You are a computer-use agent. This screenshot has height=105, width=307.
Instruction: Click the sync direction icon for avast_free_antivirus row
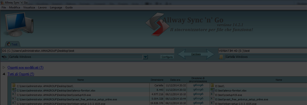coord(198,99)
